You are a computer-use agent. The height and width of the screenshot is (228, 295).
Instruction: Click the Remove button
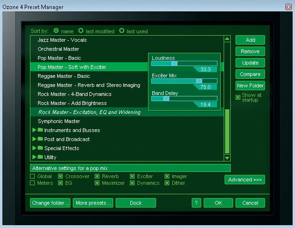coord(250,51)
